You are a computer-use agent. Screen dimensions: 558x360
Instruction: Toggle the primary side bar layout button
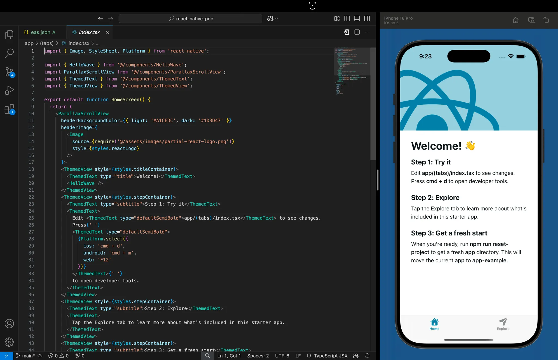click(347, 18)
